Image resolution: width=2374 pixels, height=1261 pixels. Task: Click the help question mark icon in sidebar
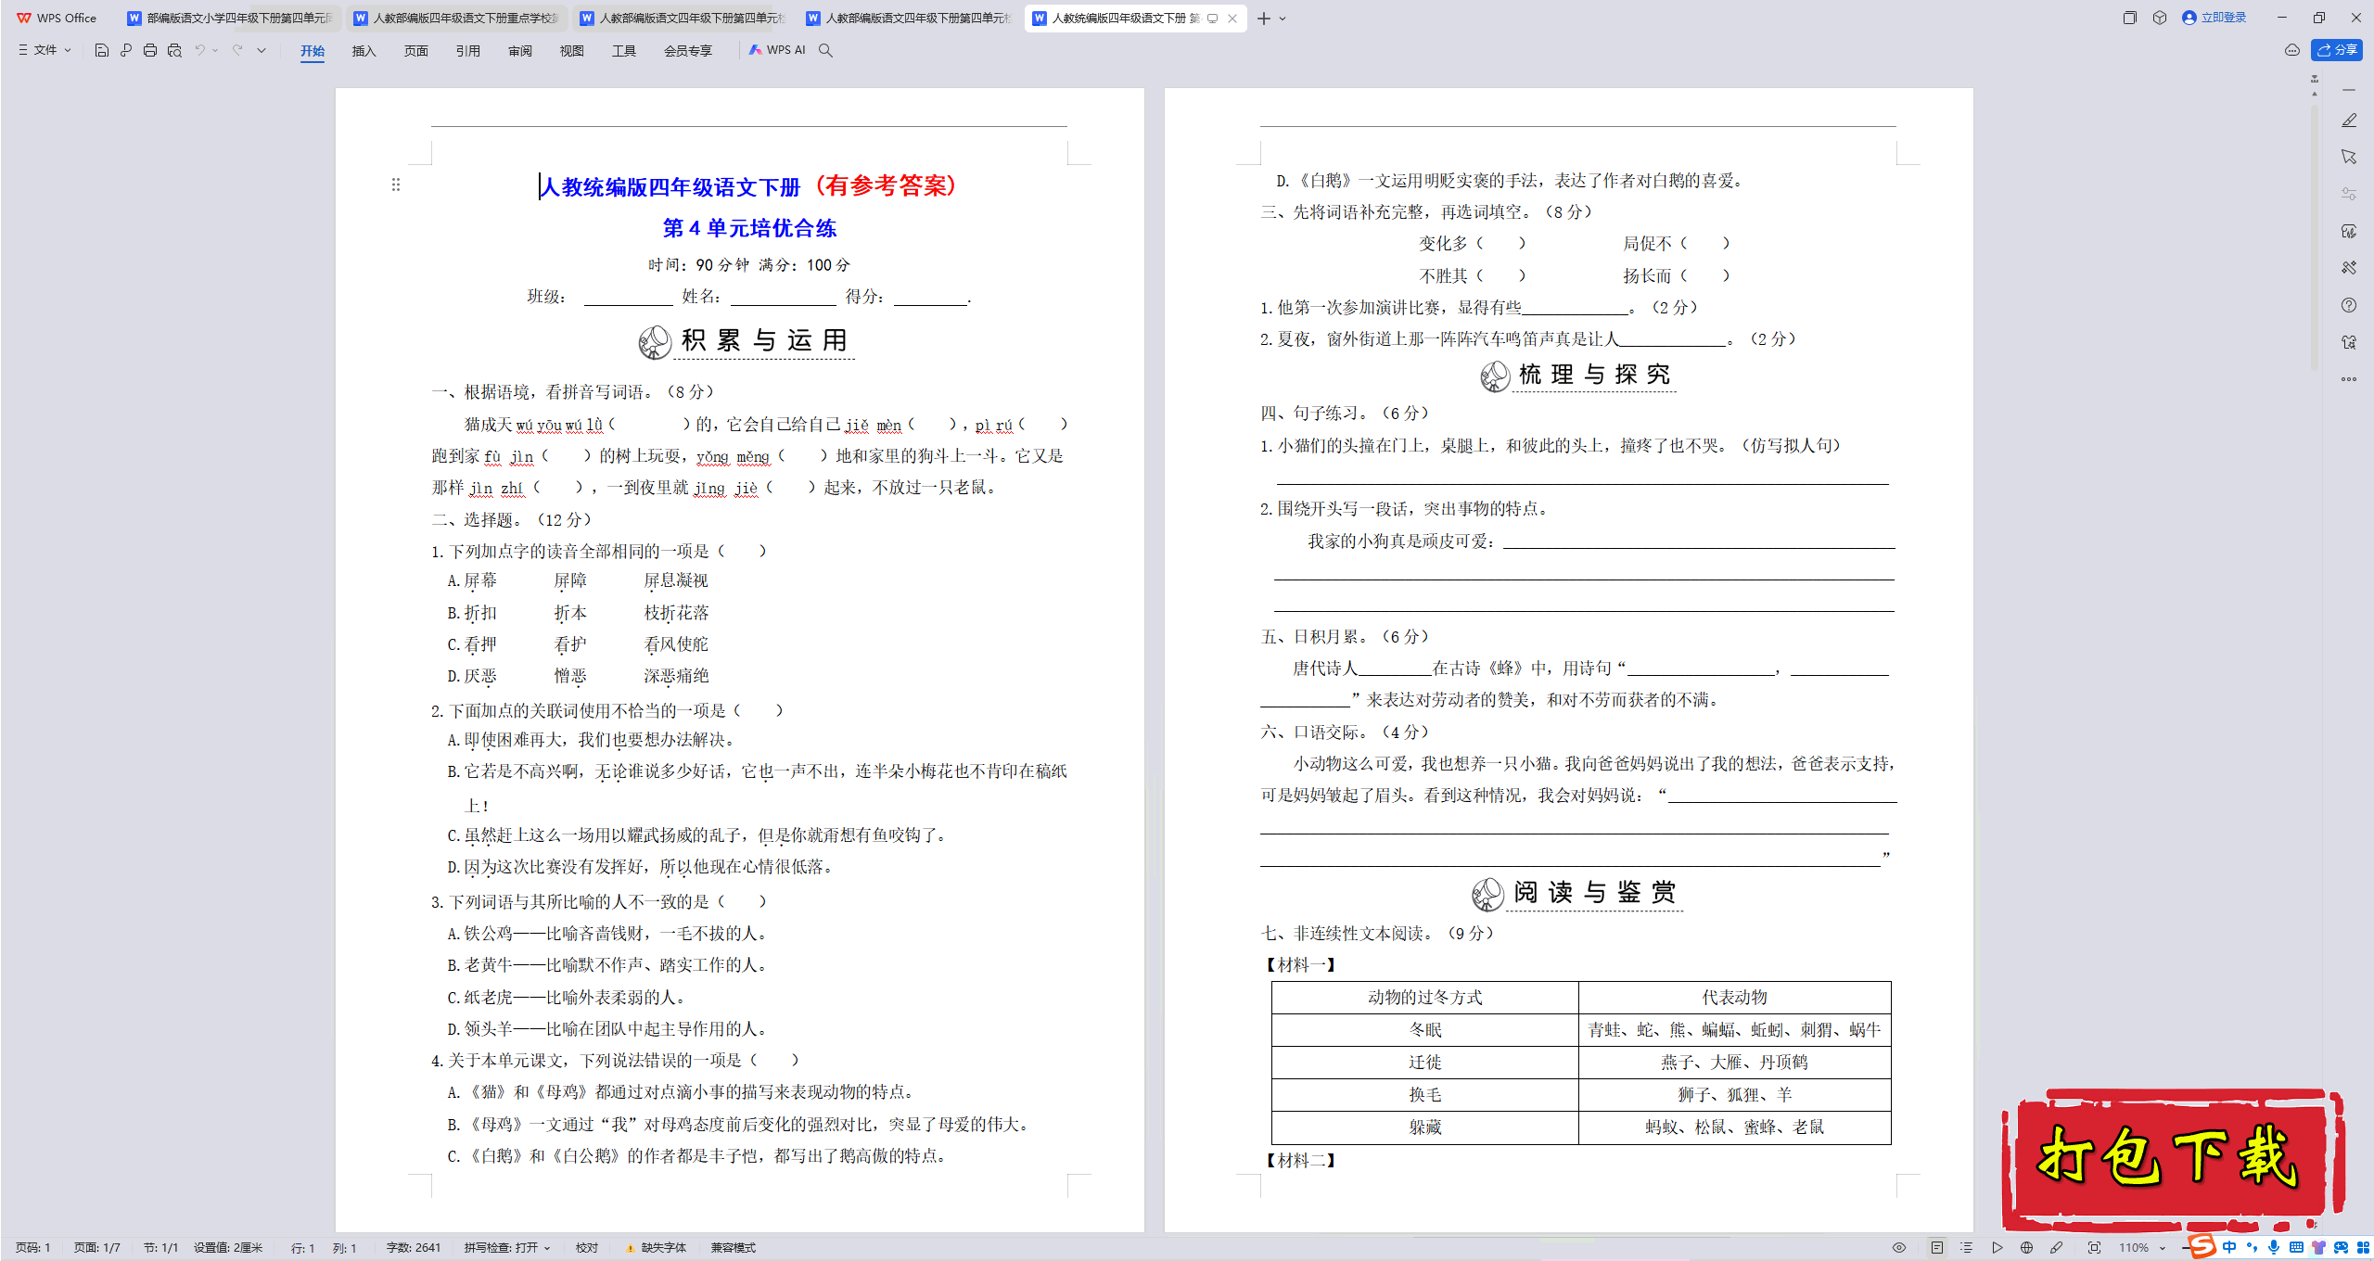click(x=2349, y=305)
